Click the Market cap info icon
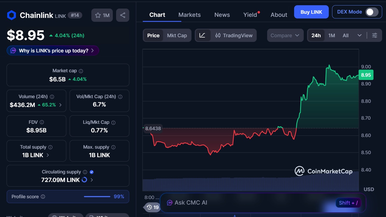Image resolution: width=386 pixels, height=217 pixels. tap(80, 71)
